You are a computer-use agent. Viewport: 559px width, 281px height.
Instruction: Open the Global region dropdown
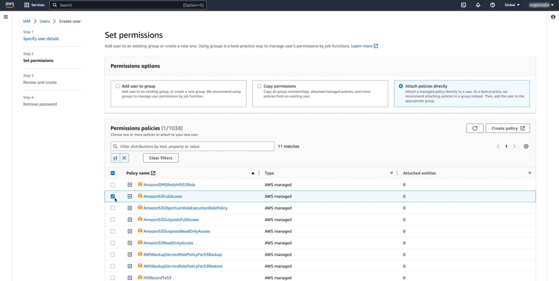(512, 5)
